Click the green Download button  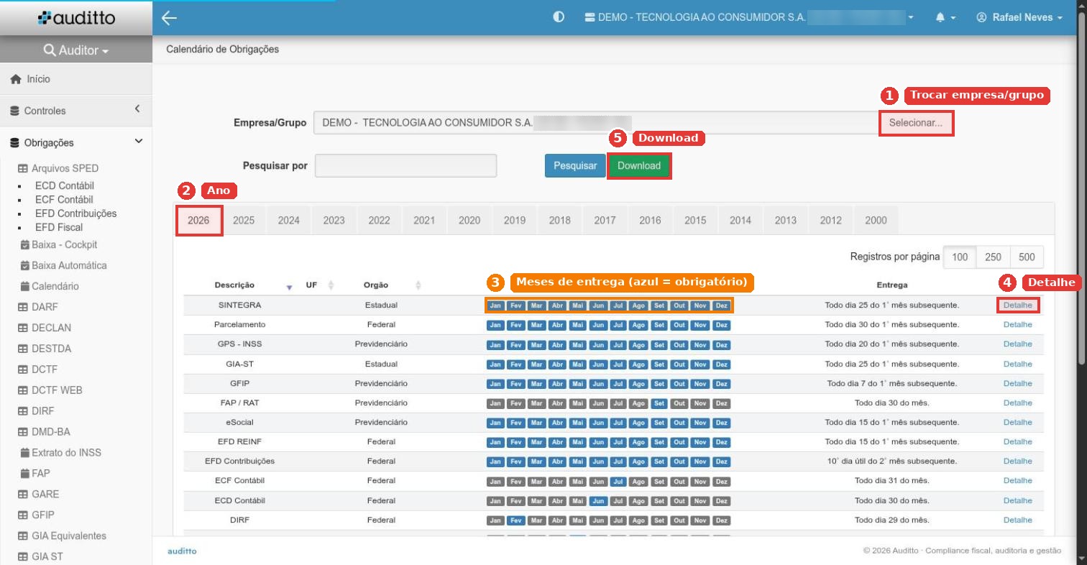[x=639, y=166]
